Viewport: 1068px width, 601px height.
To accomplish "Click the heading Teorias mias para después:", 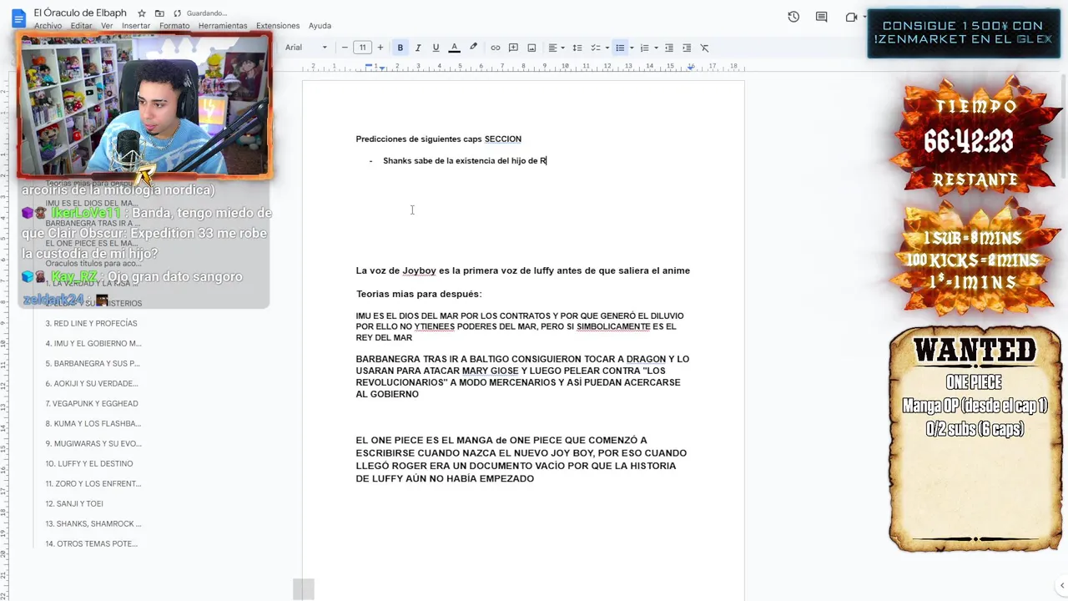I will pyautogui.click(x=419, y=294).
